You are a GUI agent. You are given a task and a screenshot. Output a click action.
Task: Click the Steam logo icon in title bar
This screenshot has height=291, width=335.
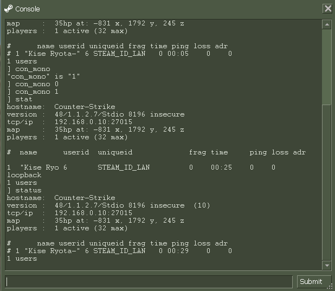point(9,9)
